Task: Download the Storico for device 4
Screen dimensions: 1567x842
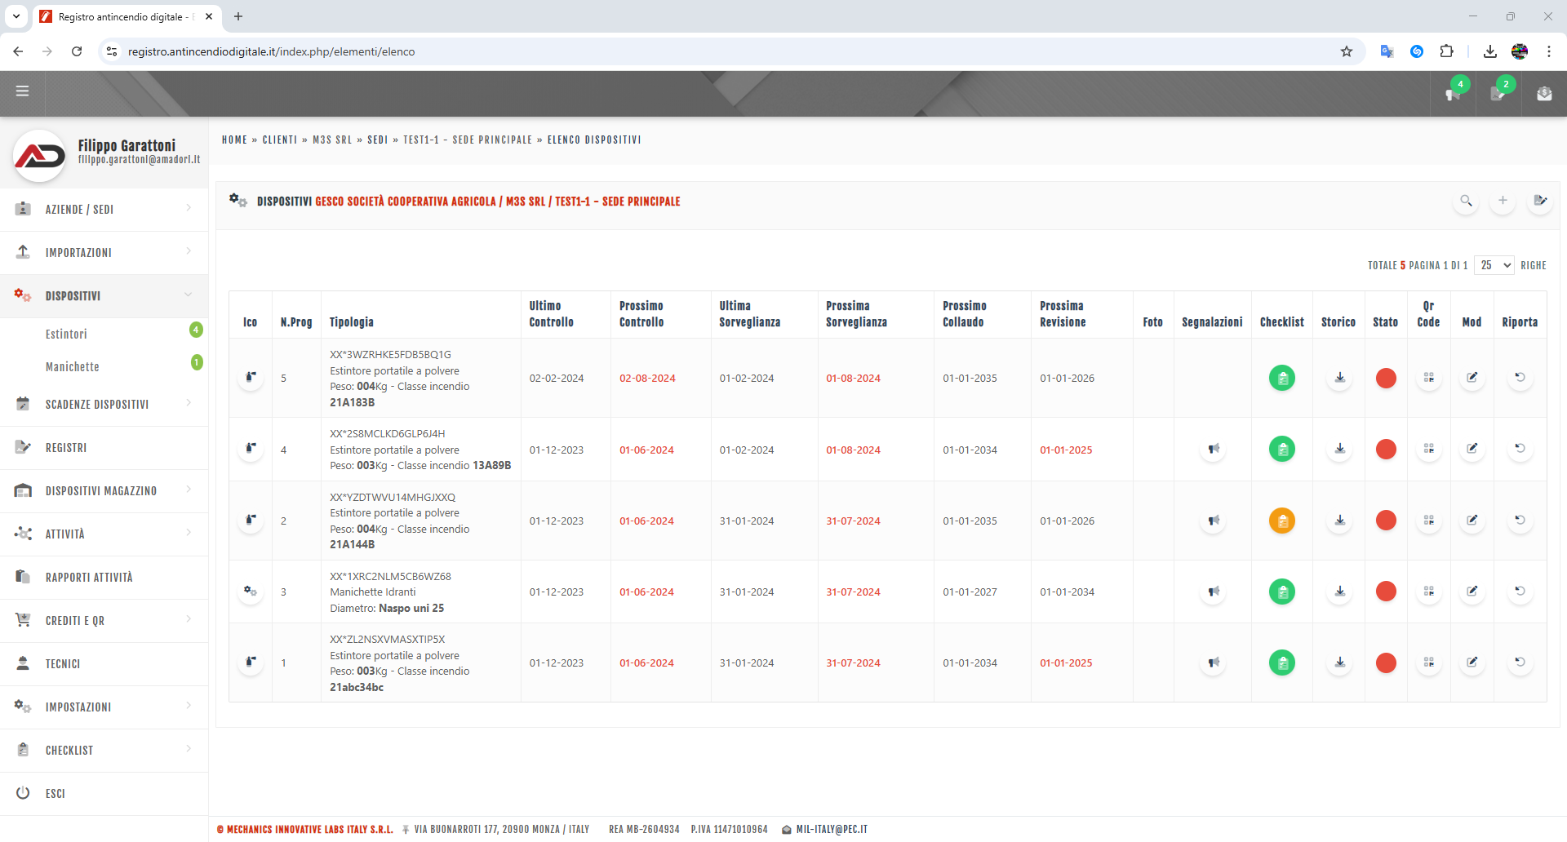Action: [x=1338, y=449]
